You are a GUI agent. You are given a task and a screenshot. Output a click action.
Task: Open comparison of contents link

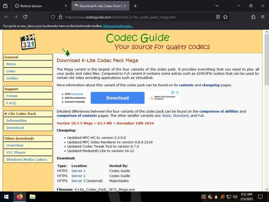[x=77, y=116]
